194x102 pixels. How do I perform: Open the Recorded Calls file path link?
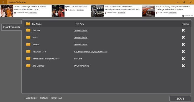91,52
